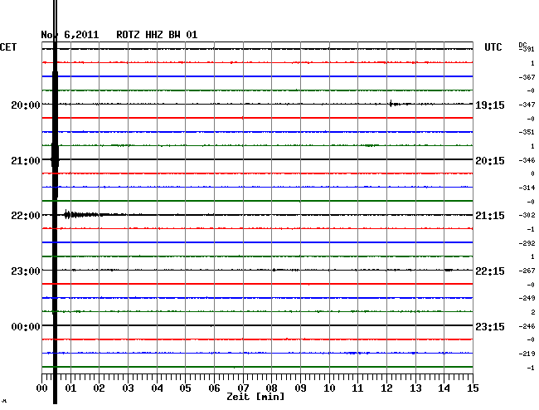Click minute 09 on the time axis

300,388
